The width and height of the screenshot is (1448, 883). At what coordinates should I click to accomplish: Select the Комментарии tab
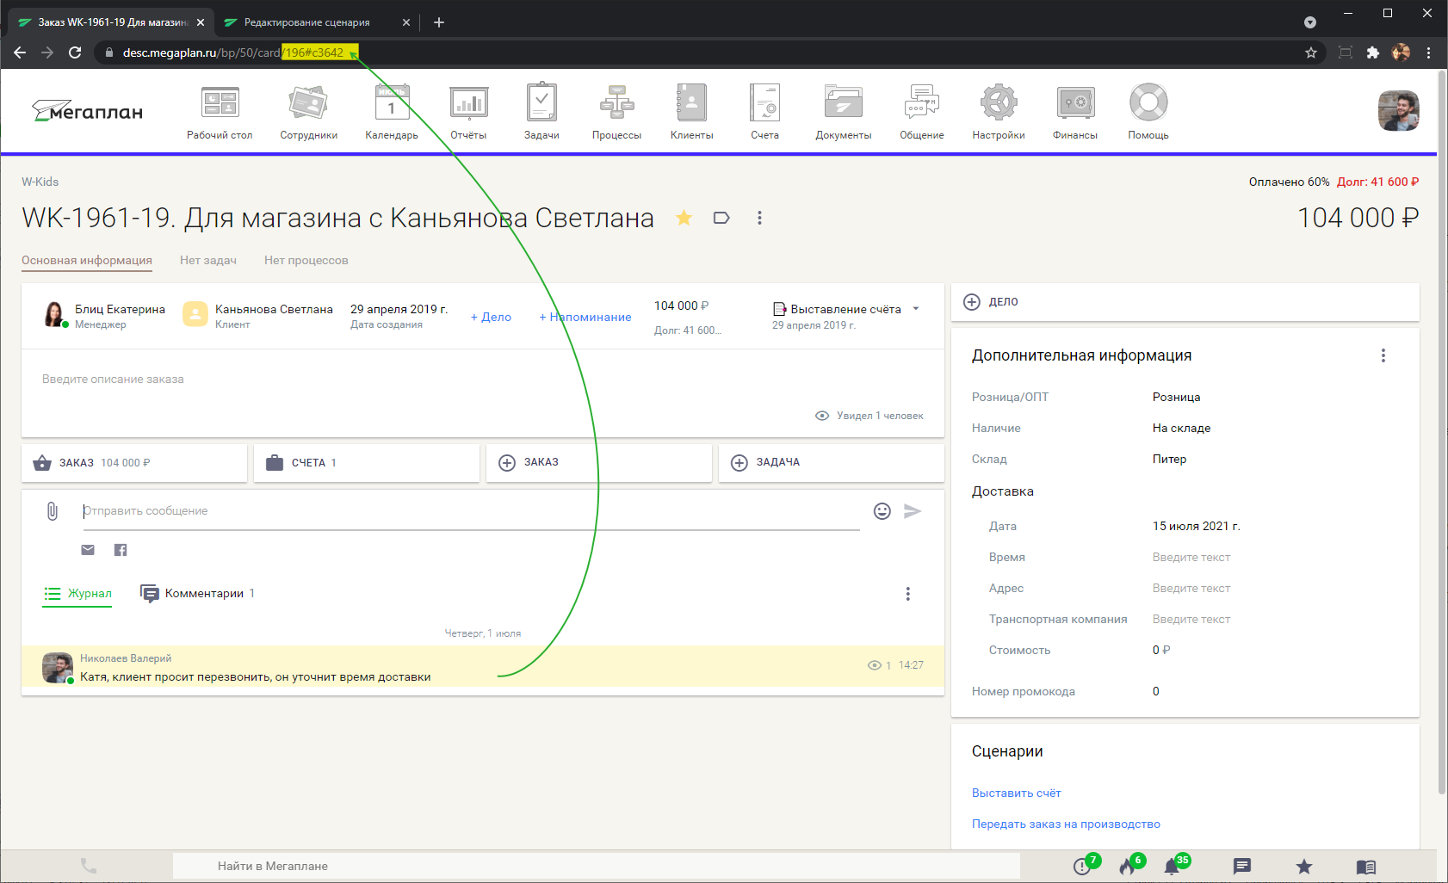197,593
